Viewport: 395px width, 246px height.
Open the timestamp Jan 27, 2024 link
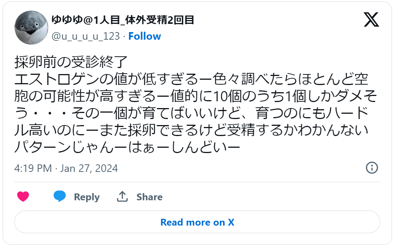point(64,169)
